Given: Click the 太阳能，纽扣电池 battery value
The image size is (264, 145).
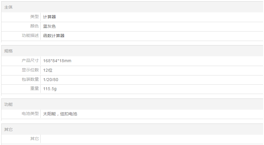Looking at the screenshot, I should click(60, 114).
